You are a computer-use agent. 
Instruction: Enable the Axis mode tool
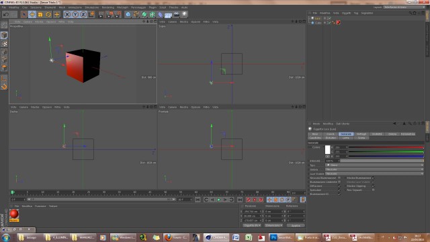(4, 79)
